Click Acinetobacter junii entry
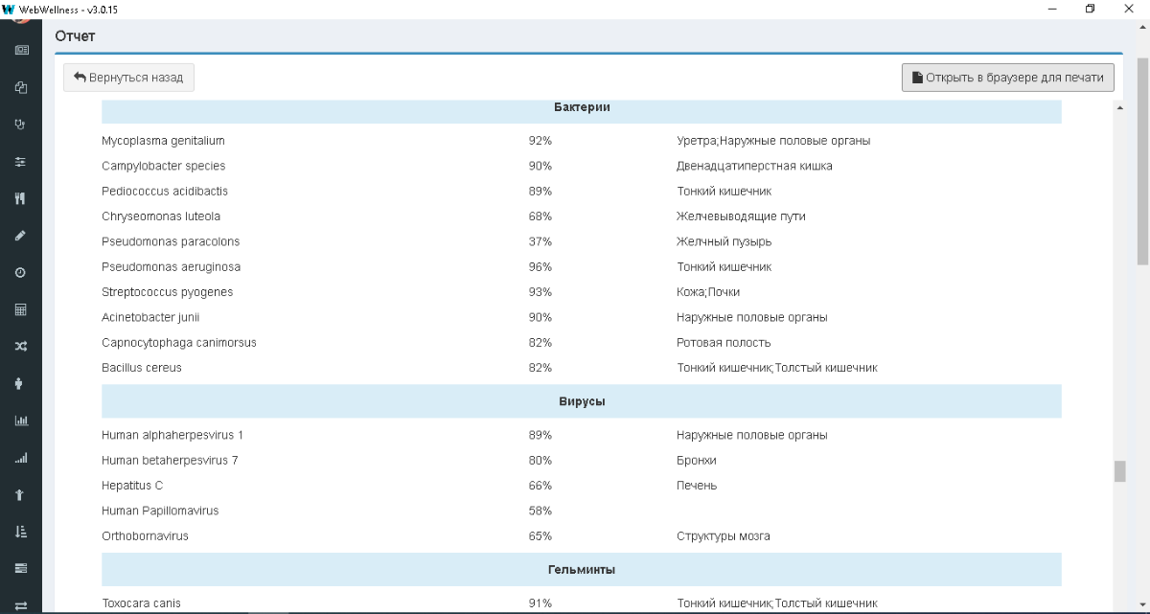Screen dimensions: 1150x614 coord(150,317)
